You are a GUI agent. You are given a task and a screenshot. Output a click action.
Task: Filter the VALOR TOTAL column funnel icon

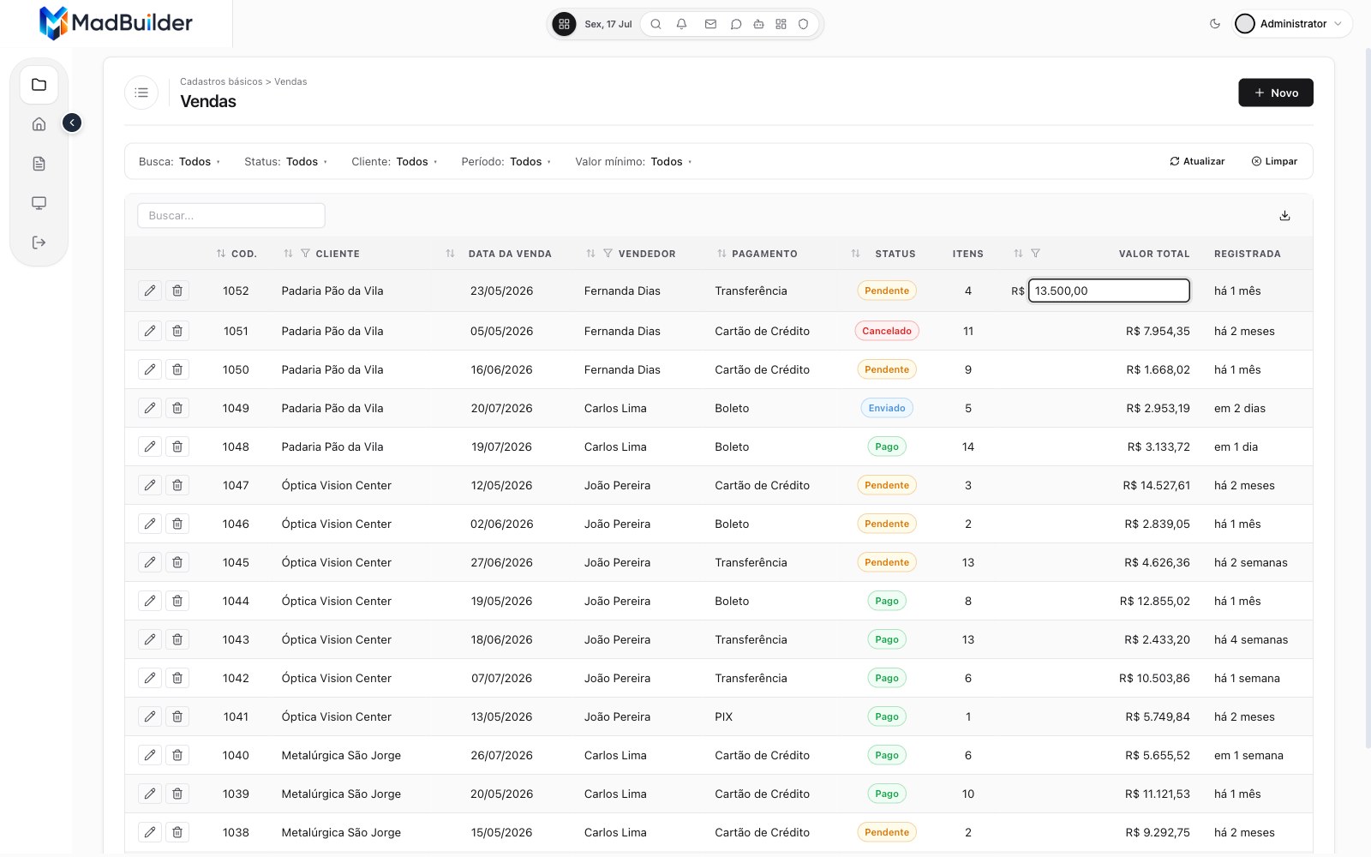1035,254
